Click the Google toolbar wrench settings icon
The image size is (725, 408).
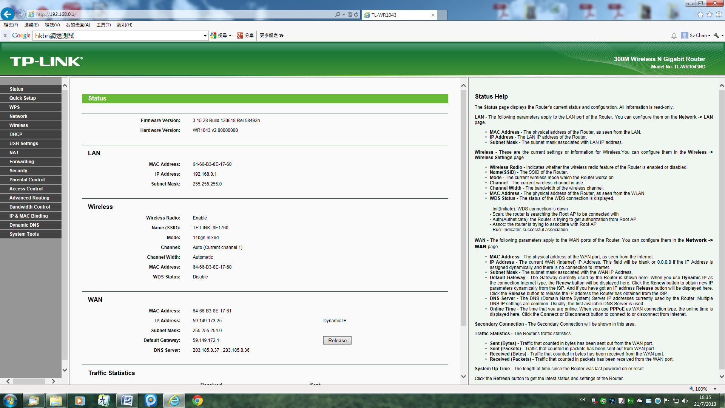(716, 36)
